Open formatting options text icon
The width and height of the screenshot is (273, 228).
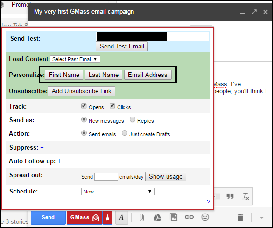121,217
